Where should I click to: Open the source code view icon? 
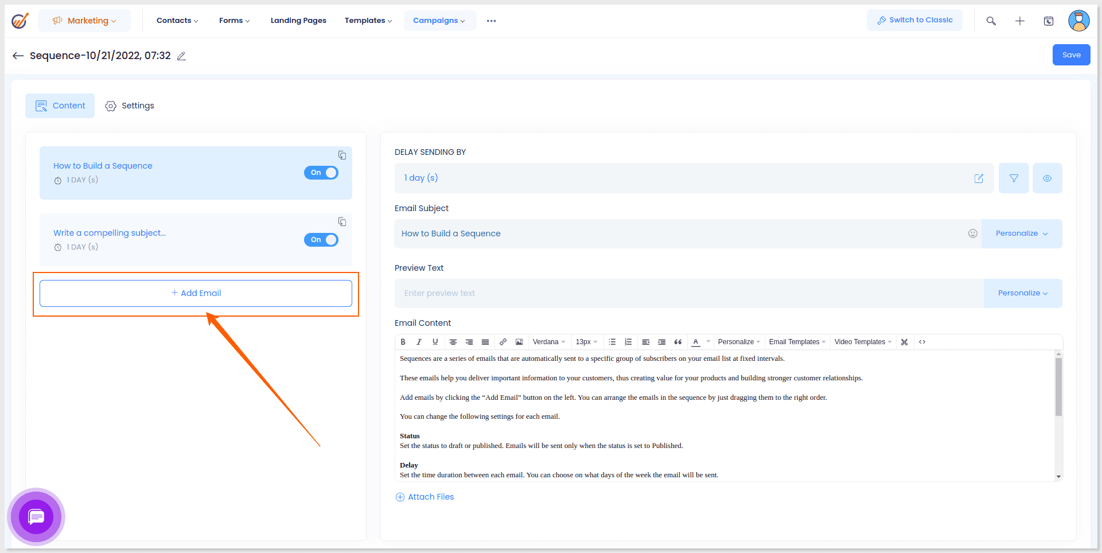922,342
